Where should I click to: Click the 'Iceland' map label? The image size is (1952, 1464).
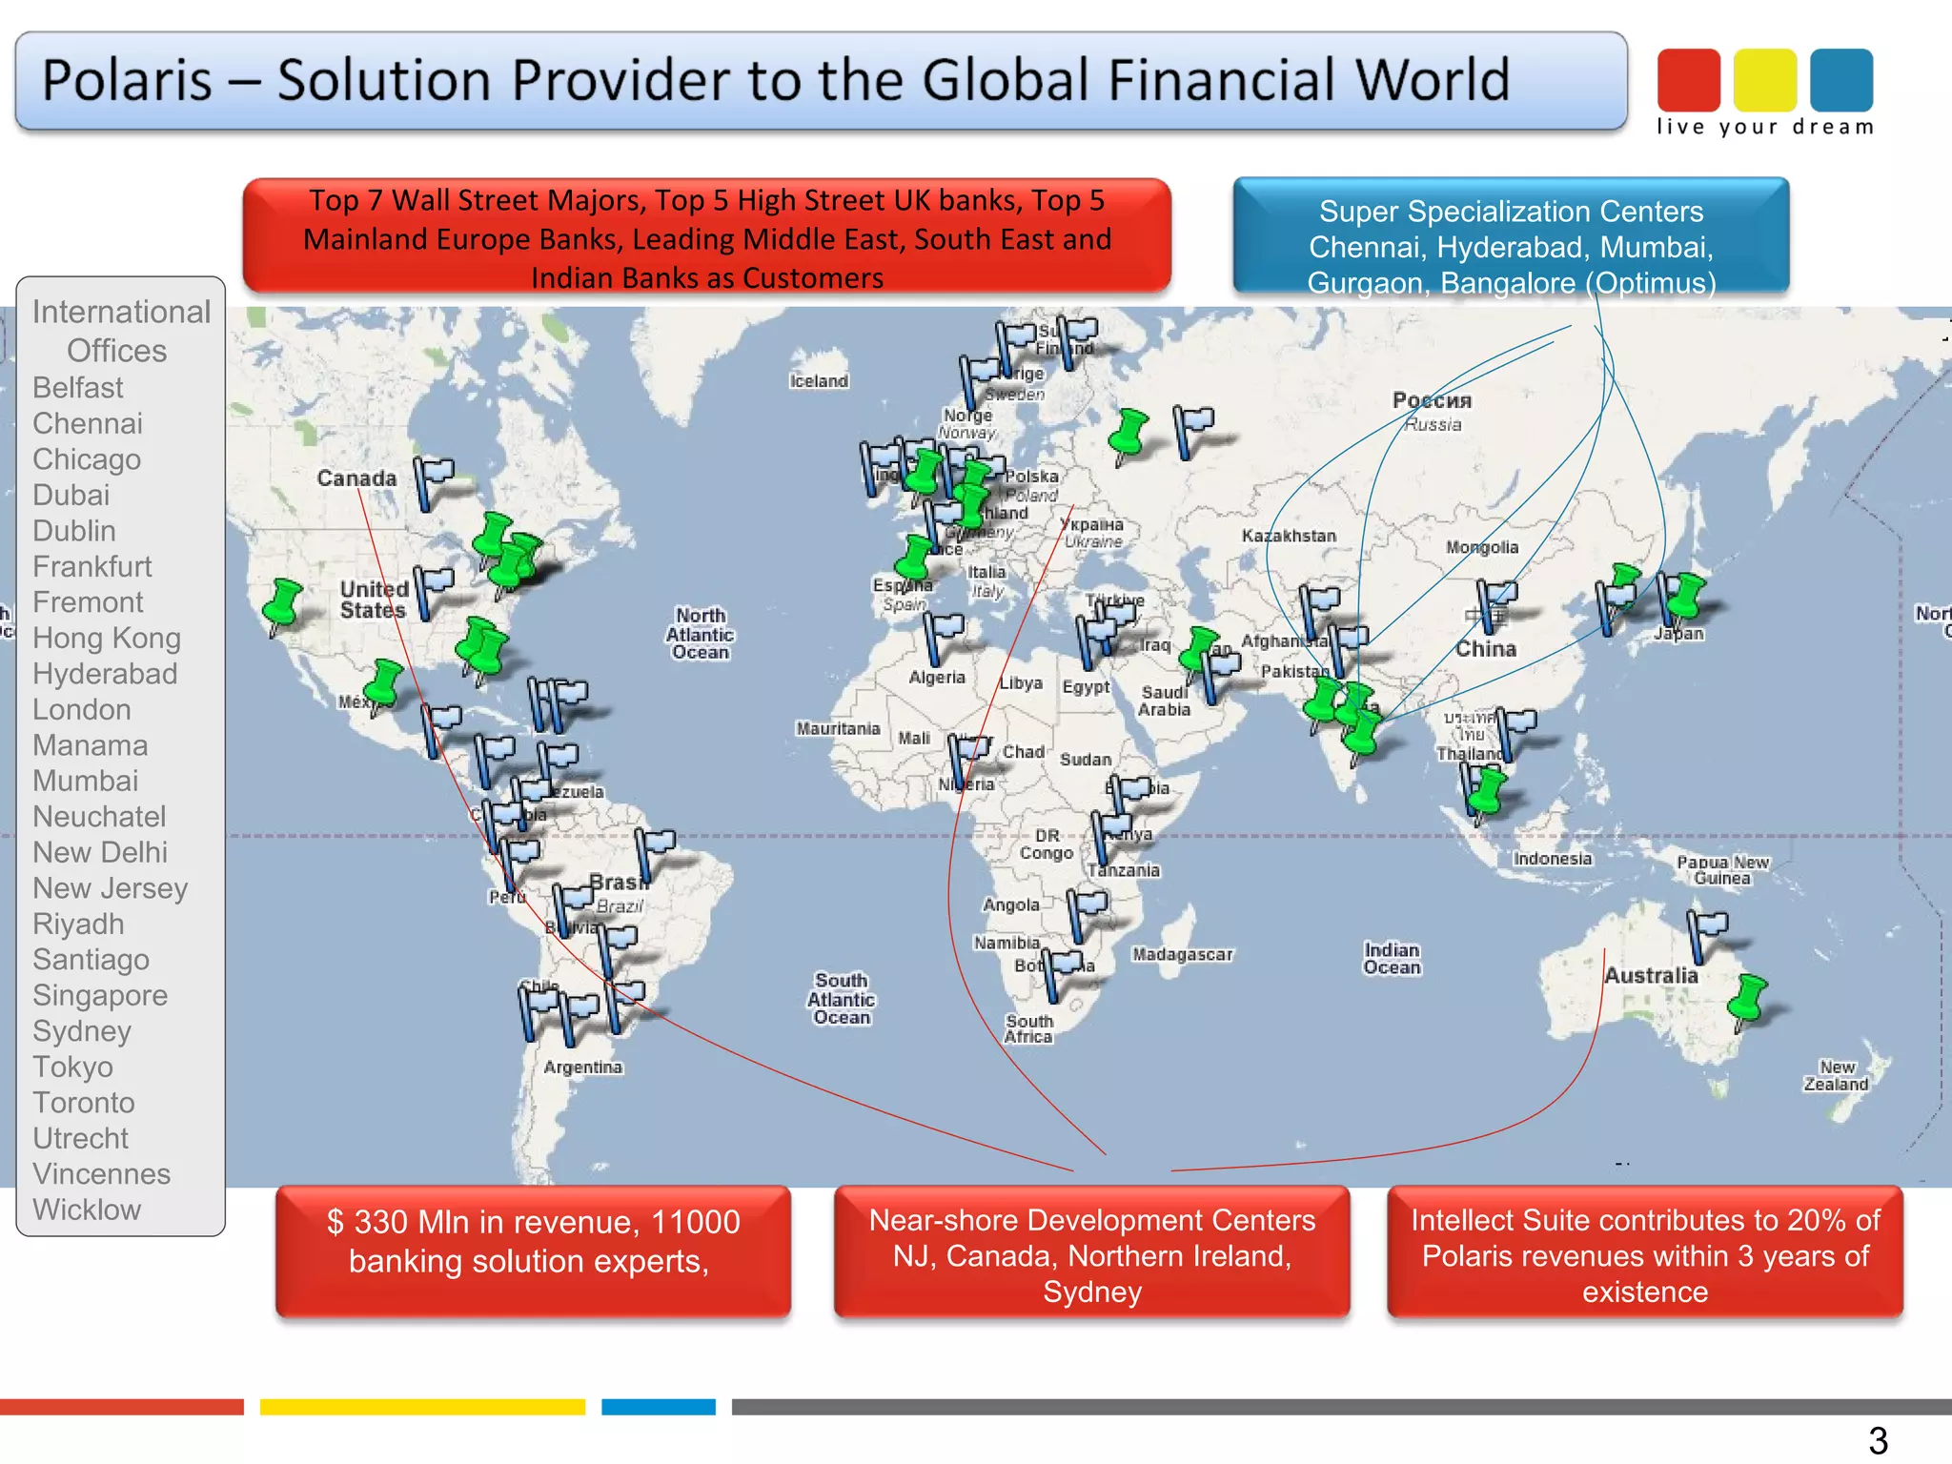coord(819,381)
